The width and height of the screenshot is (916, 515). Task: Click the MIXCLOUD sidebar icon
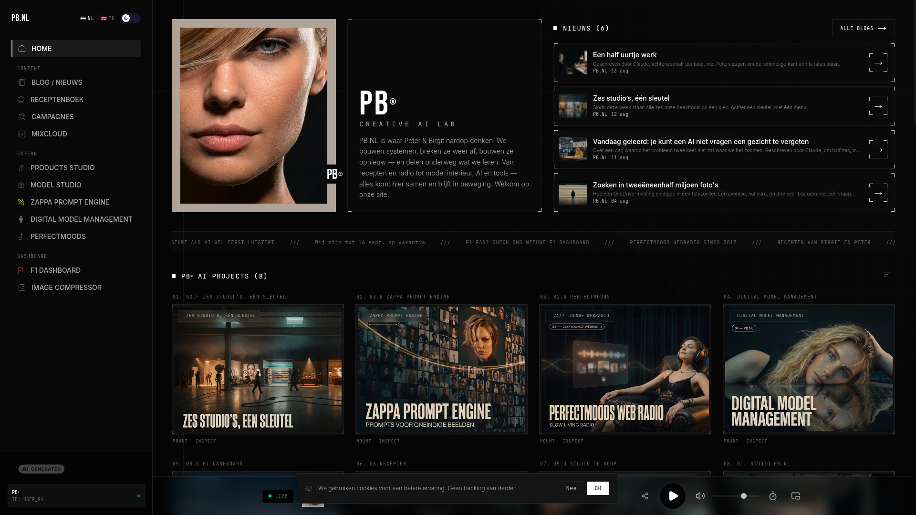[21, 134]
